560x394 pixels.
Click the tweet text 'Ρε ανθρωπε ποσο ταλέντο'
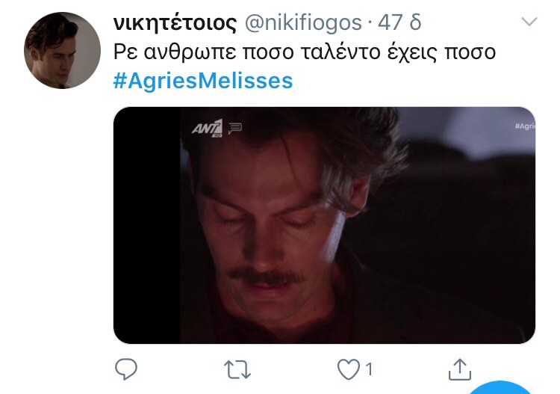tap(247, 52)
